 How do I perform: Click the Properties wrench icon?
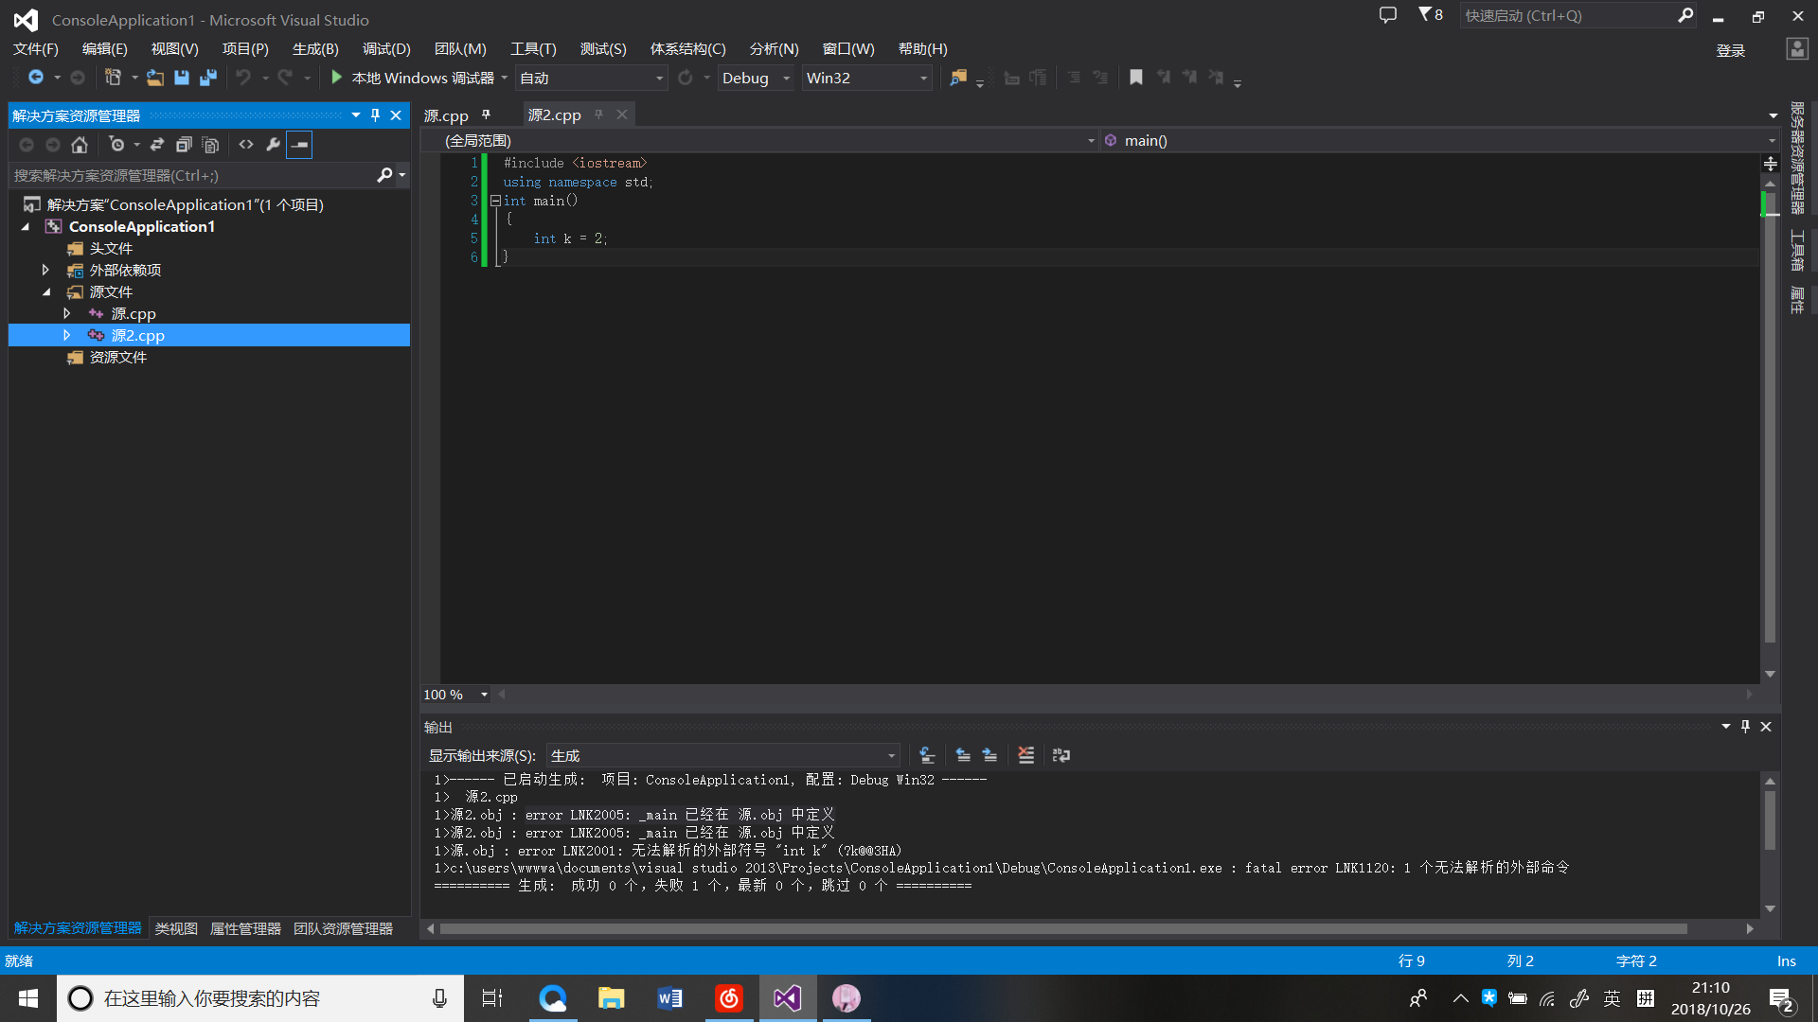point(273,145)
